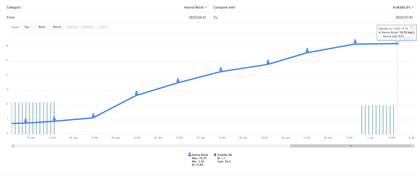Click the Reset zoom button behind tooltip

coord(403,38)
